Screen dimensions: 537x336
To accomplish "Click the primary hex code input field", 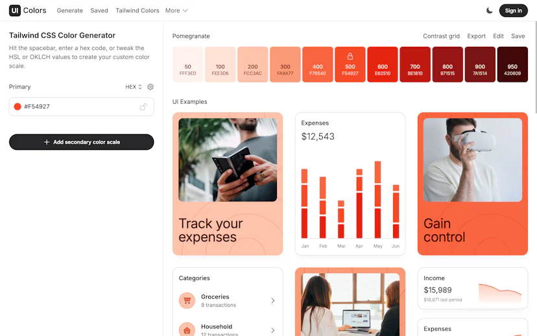I will tap(82, 106).
